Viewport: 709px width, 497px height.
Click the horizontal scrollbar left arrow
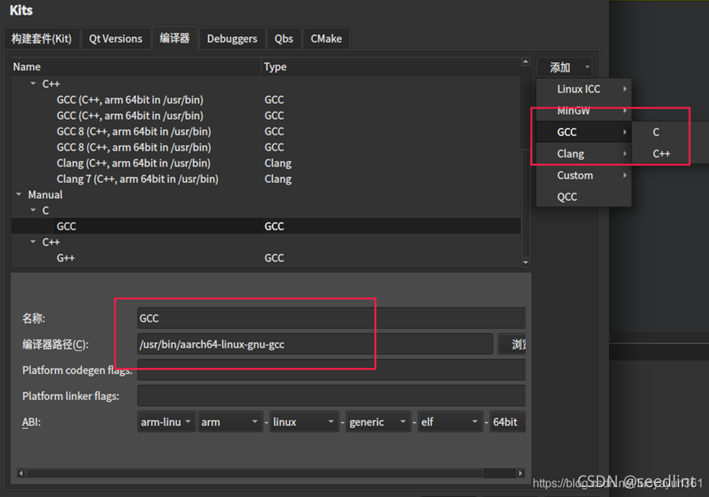coord(20,473)
